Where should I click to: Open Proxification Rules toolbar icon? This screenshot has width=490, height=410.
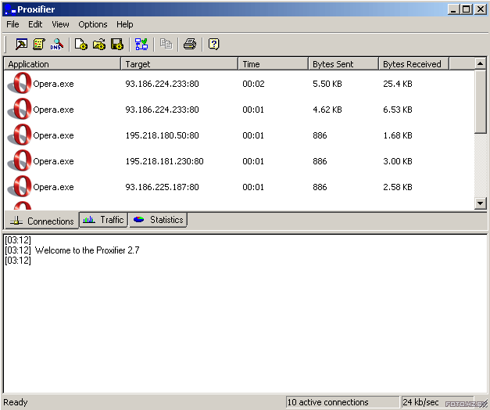point(39,44)
